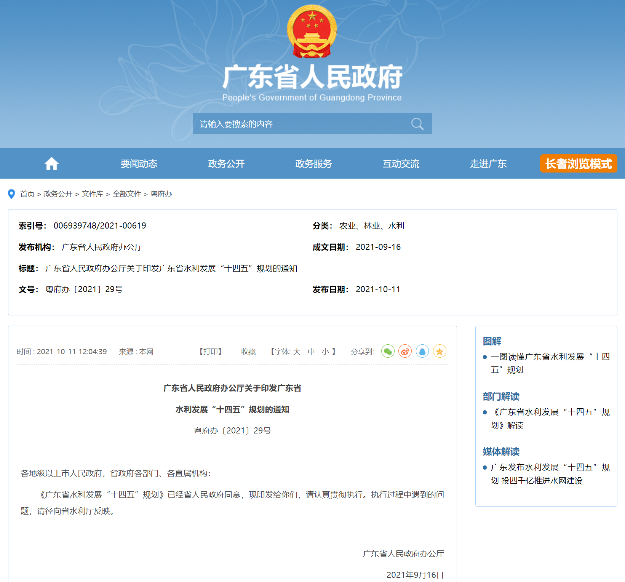Click the search input field
This screenshot has height=582, width=625.
pos(301,124)
